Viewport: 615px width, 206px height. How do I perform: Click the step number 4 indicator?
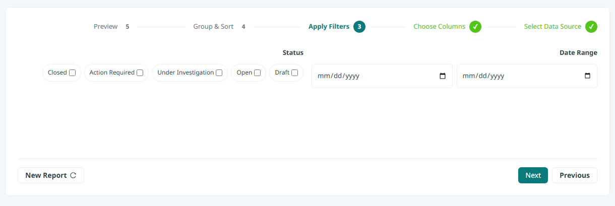(243, 27)
